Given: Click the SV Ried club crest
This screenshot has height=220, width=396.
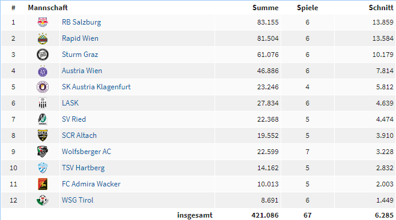Looking at the screenshot, I should [43, 119].
